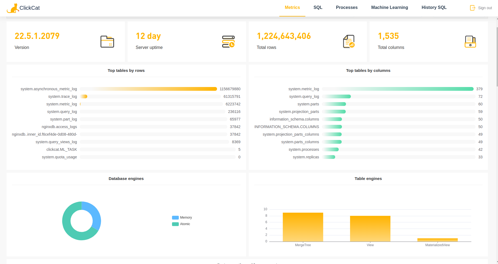Image resolution: width=498 pixels, height=264 pixels.
Task: Click the Database engines heading
Action: pos(126,179)
